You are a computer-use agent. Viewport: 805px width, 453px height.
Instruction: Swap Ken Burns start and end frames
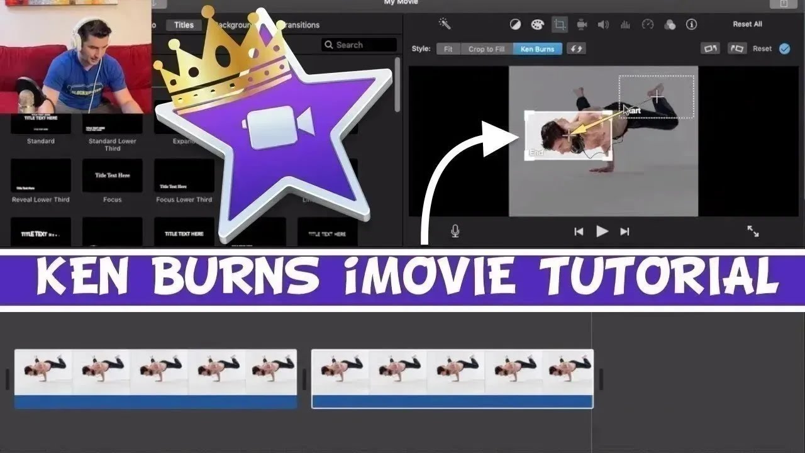[576, 48]
